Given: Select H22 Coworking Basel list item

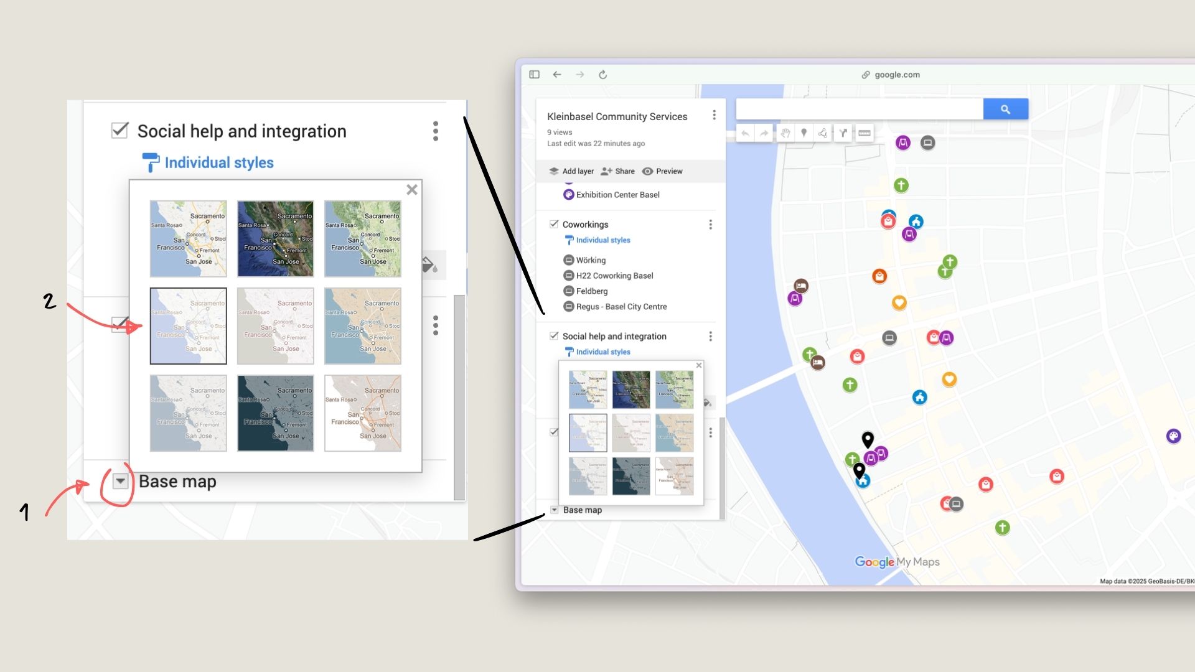Looking at the screenshot, I should click(x=614, y=276).
